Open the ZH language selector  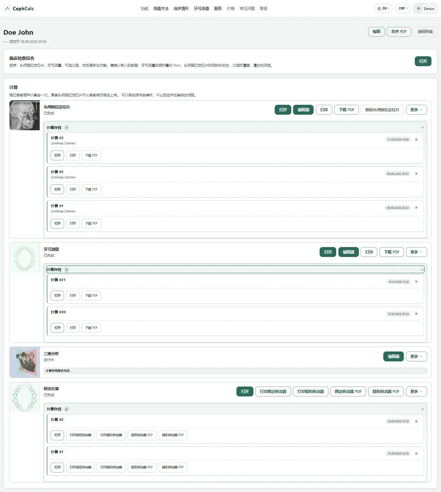click(x=383, y=8)
